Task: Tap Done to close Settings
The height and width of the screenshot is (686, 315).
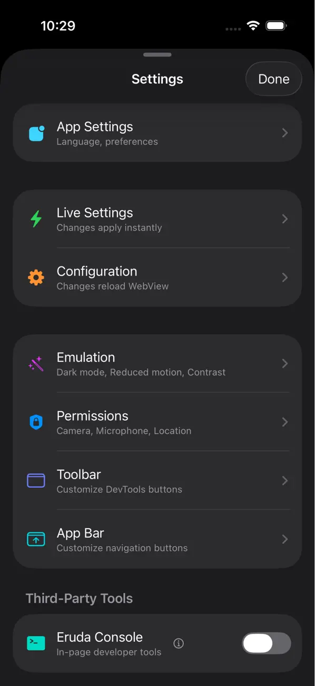Action: click(x=273, y=79)
